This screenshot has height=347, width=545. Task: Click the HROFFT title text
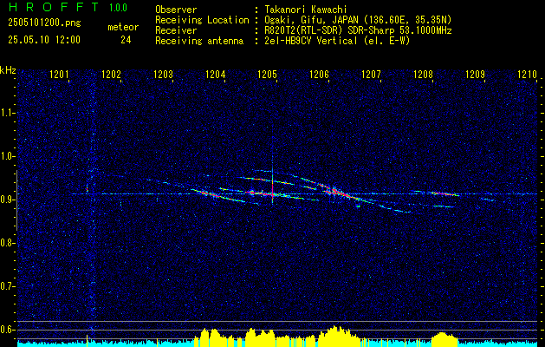point(54,7)
